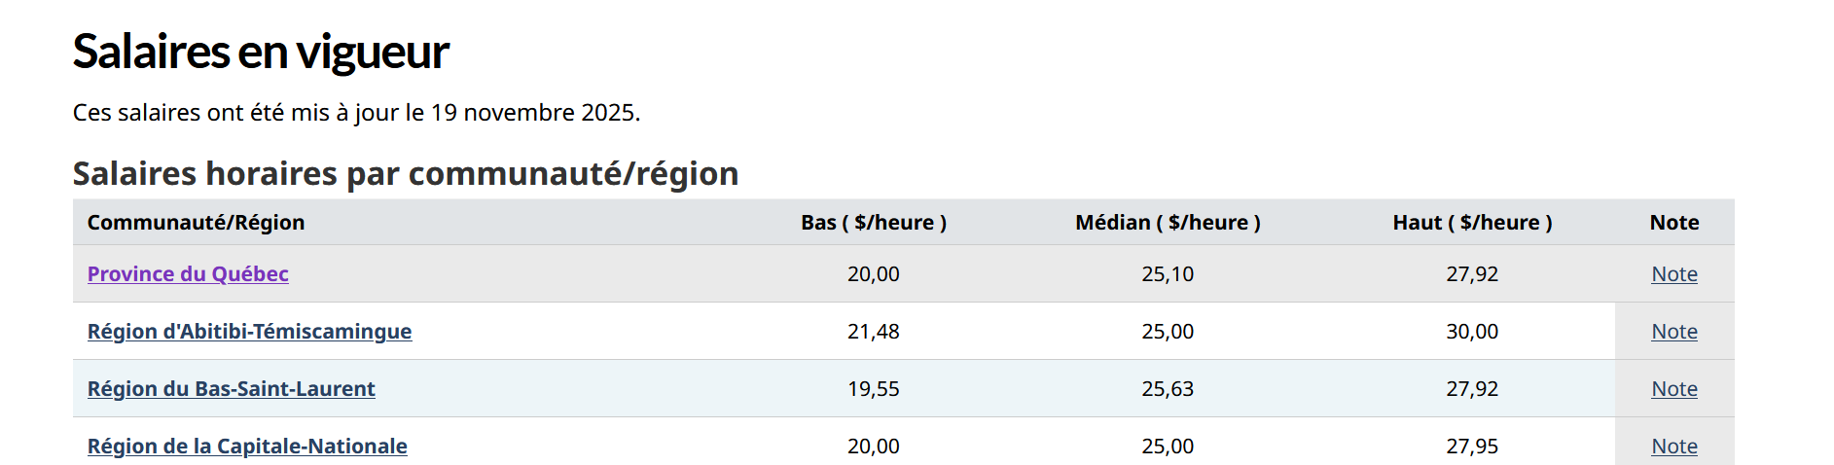Click the Salaires en vigueur heading
The image size is (1834, 465).
[261, 52]
